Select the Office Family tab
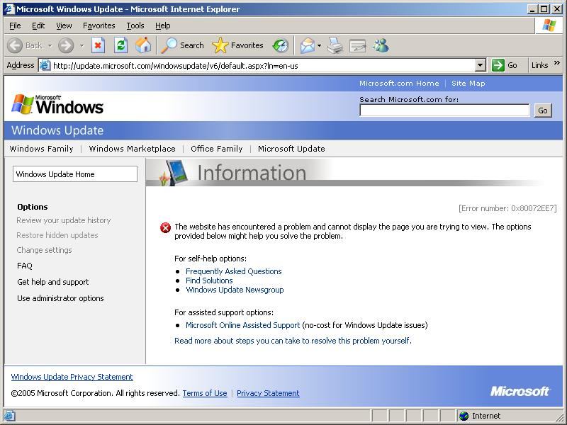This screenshot has height=425, width=567. pos(217,149)
